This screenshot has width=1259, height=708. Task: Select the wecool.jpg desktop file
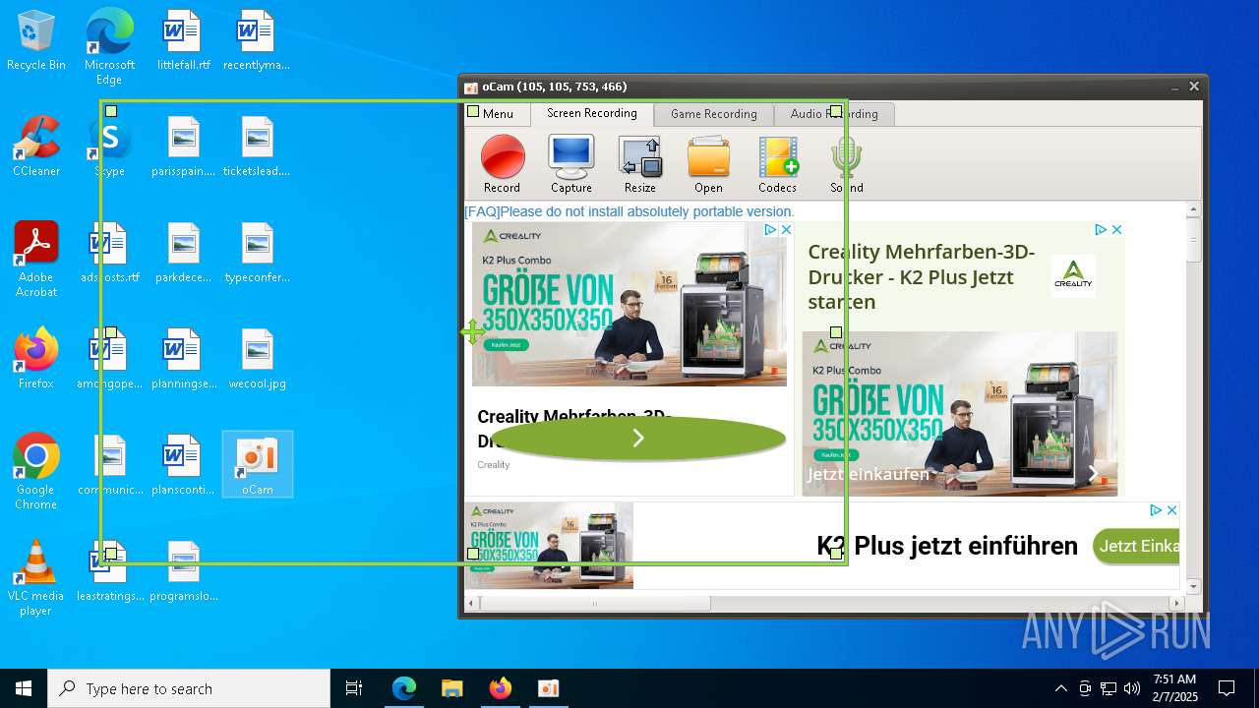(257, 359)
